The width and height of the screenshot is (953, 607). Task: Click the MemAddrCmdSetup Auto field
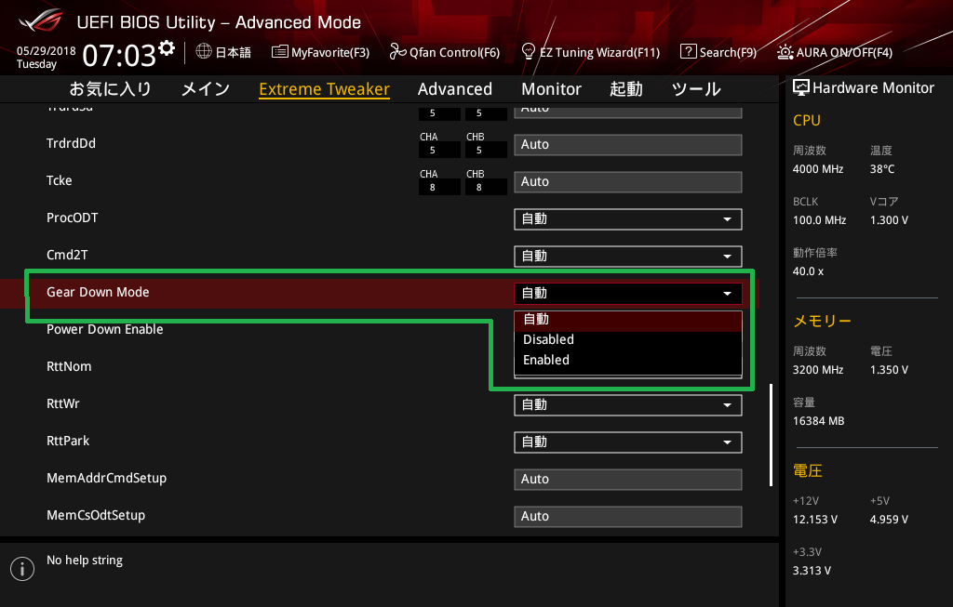coord(628,479)
